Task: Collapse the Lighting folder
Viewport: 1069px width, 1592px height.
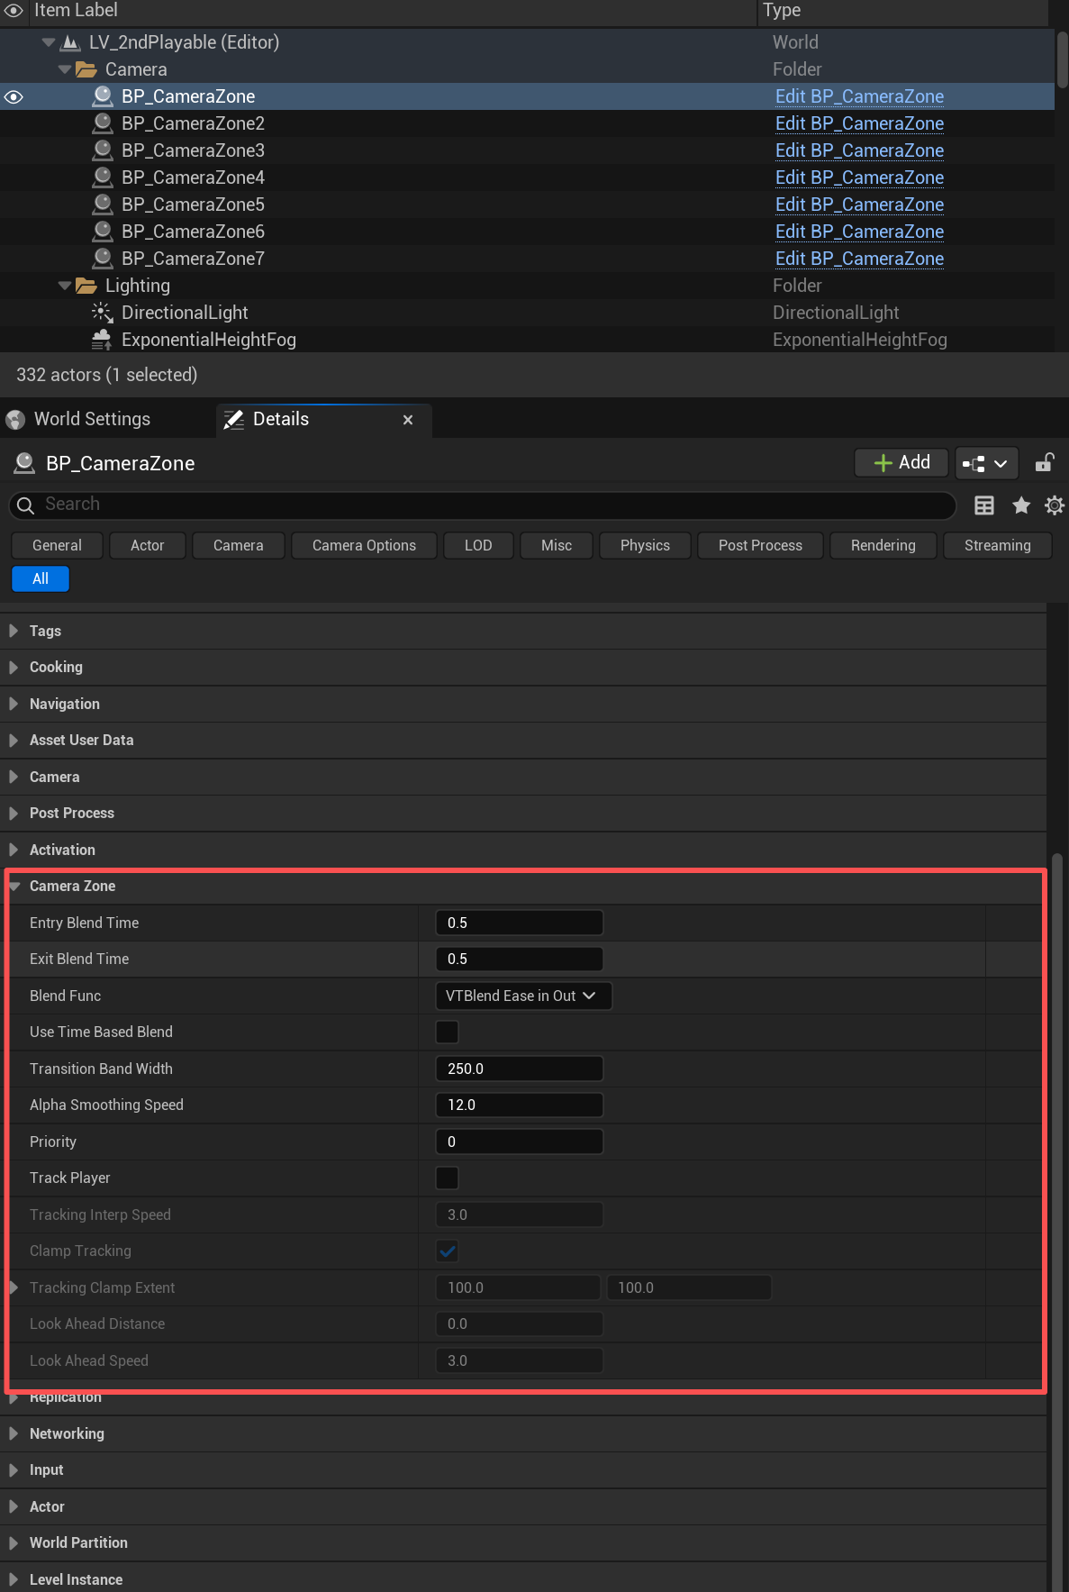Action: [65, 286]
